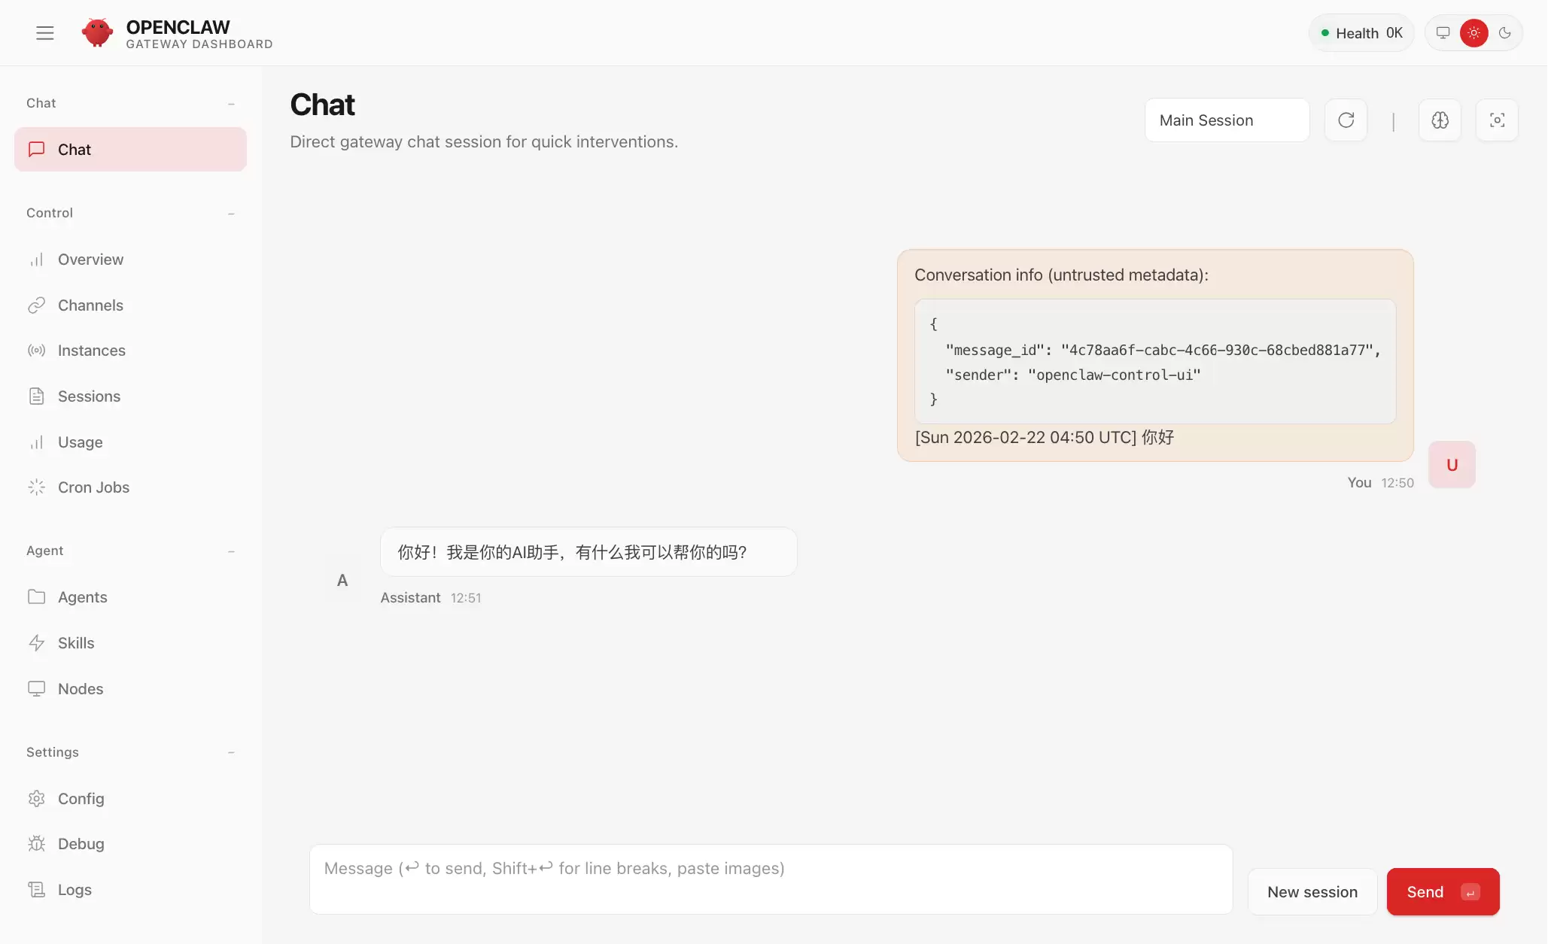Viewport: 1548px width, 944px height.
Task: Click the OpenClaw red mascot logo
Action: click(98, 33)
